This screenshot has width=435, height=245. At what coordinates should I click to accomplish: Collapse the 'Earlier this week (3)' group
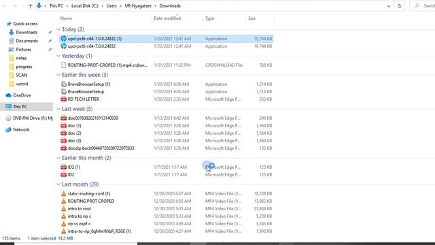(58, 75)
